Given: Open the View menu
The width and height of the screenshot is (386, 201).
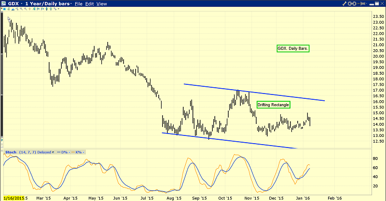Looking at the screenshot, I should (102, 4).
